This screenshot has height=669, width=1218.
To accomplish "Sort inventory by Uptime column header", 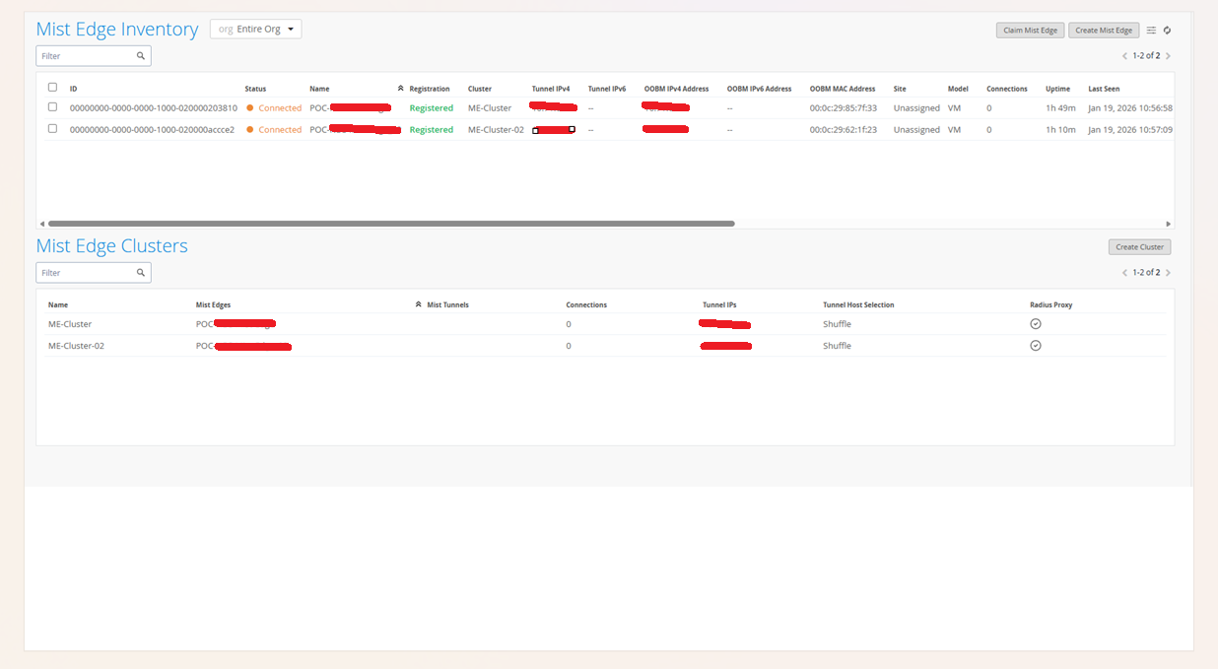I will pyautogui.click(x=1057, y=89).
